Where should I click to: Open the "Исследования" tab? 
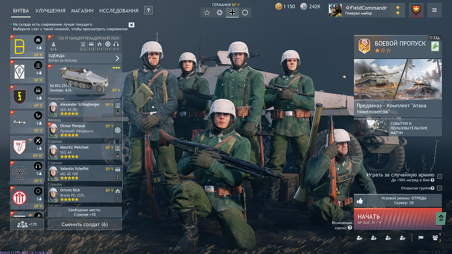click(119, 10)
